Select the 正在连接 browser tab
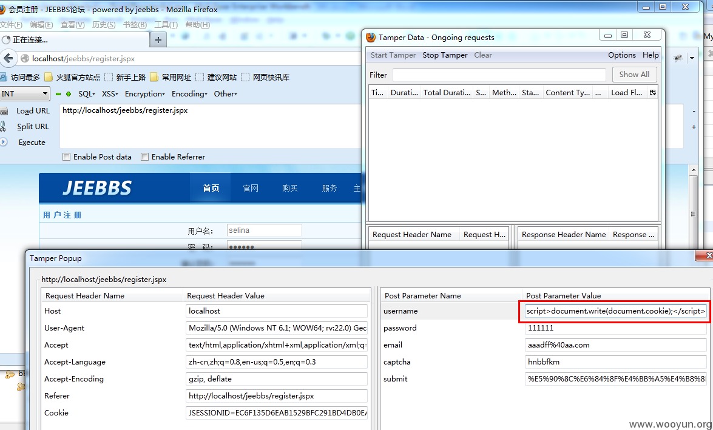The width and height of the screenshot is (713, 430). tap(75, 40)
